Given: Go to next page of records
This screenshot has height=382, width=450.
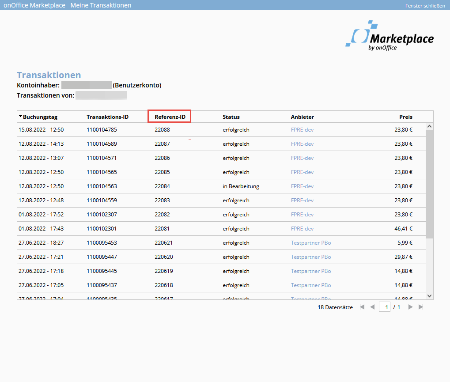Looking at the screenshot, I should [410, 307].
